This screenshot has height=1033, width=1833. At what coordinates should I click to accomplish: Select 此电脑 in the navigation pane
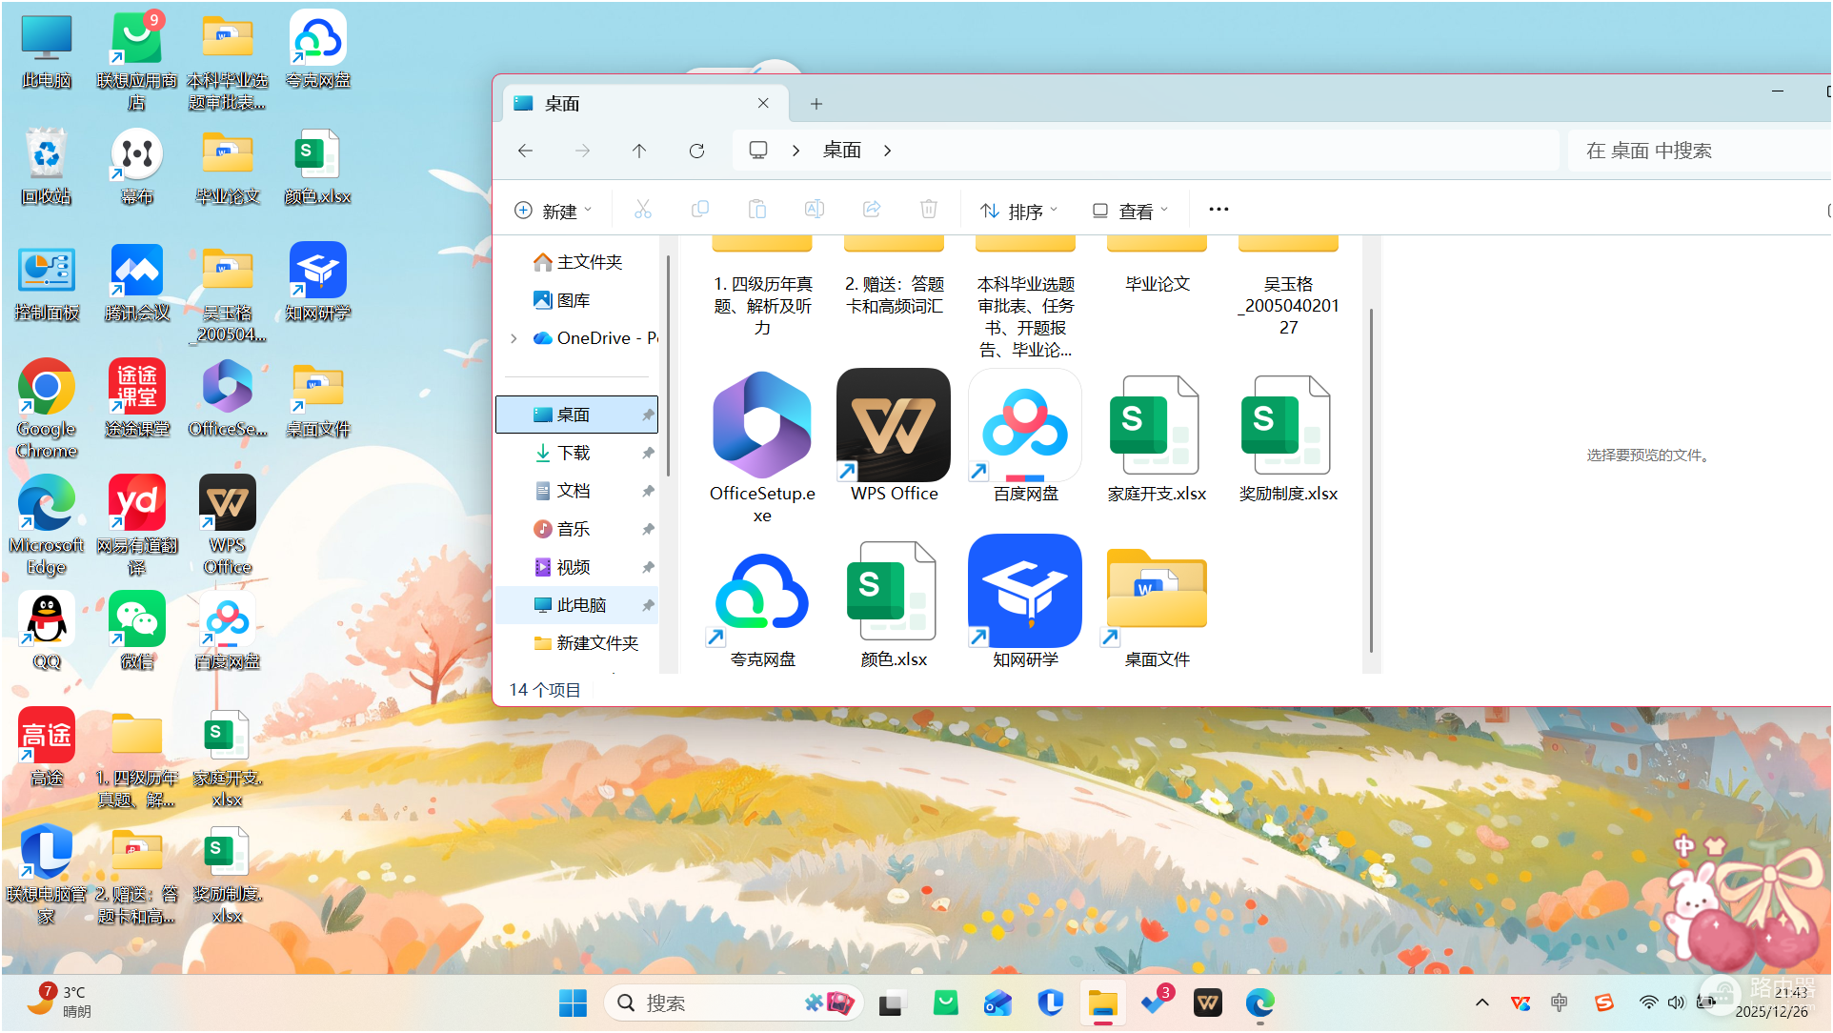pyautogui.click(x=577, y=605)
